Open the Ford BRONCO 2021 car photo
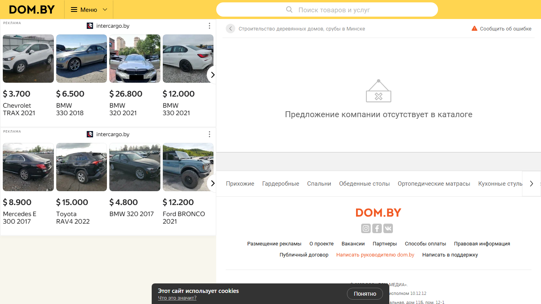The height and width of the screenshot is (304, 541). 188,167
